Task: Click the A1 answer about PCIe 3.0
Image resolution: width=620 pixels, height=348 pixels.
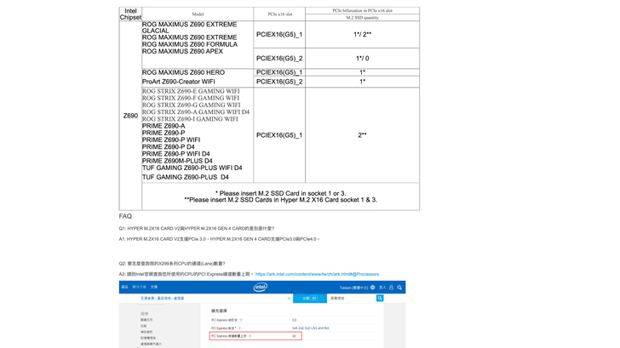Action: (x=219, y=239)
